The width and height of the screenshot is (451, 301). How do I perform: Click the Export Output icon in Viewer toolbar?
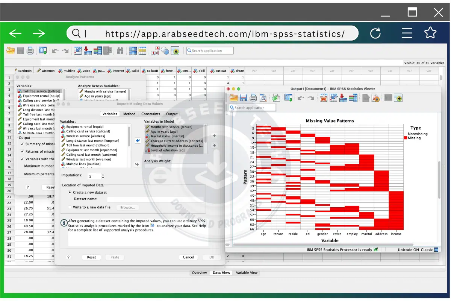[275, 98]
